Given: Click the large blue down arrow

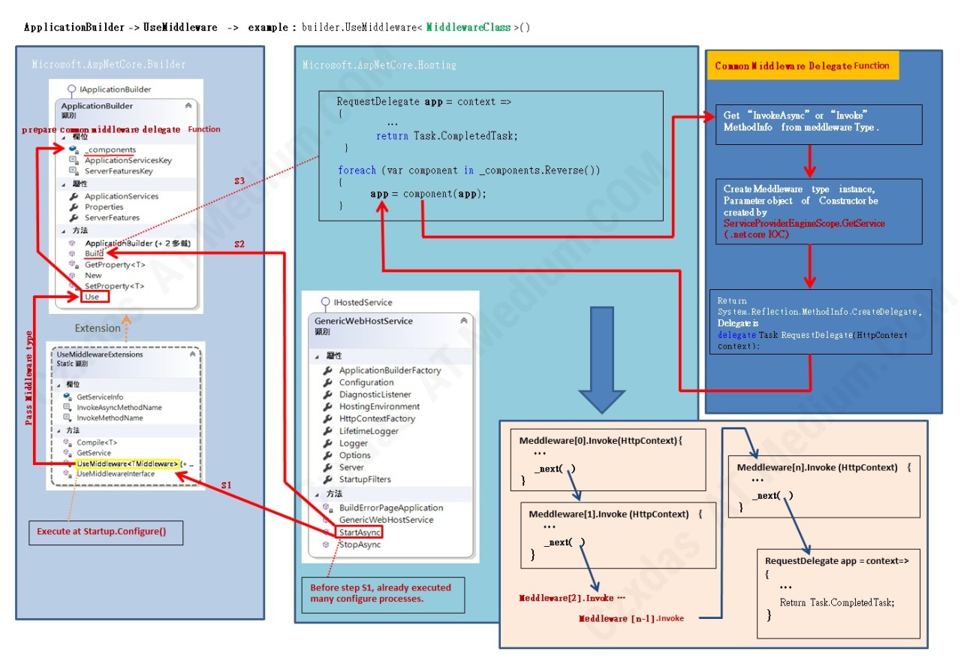Looking at the screenshot, I should pos(601,359).
